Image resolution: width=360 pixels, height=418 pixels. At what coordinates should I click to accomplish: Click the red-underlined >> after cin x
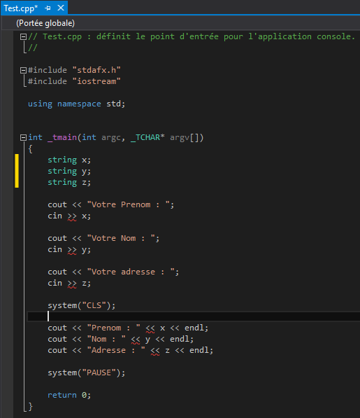tap(72, 216)
